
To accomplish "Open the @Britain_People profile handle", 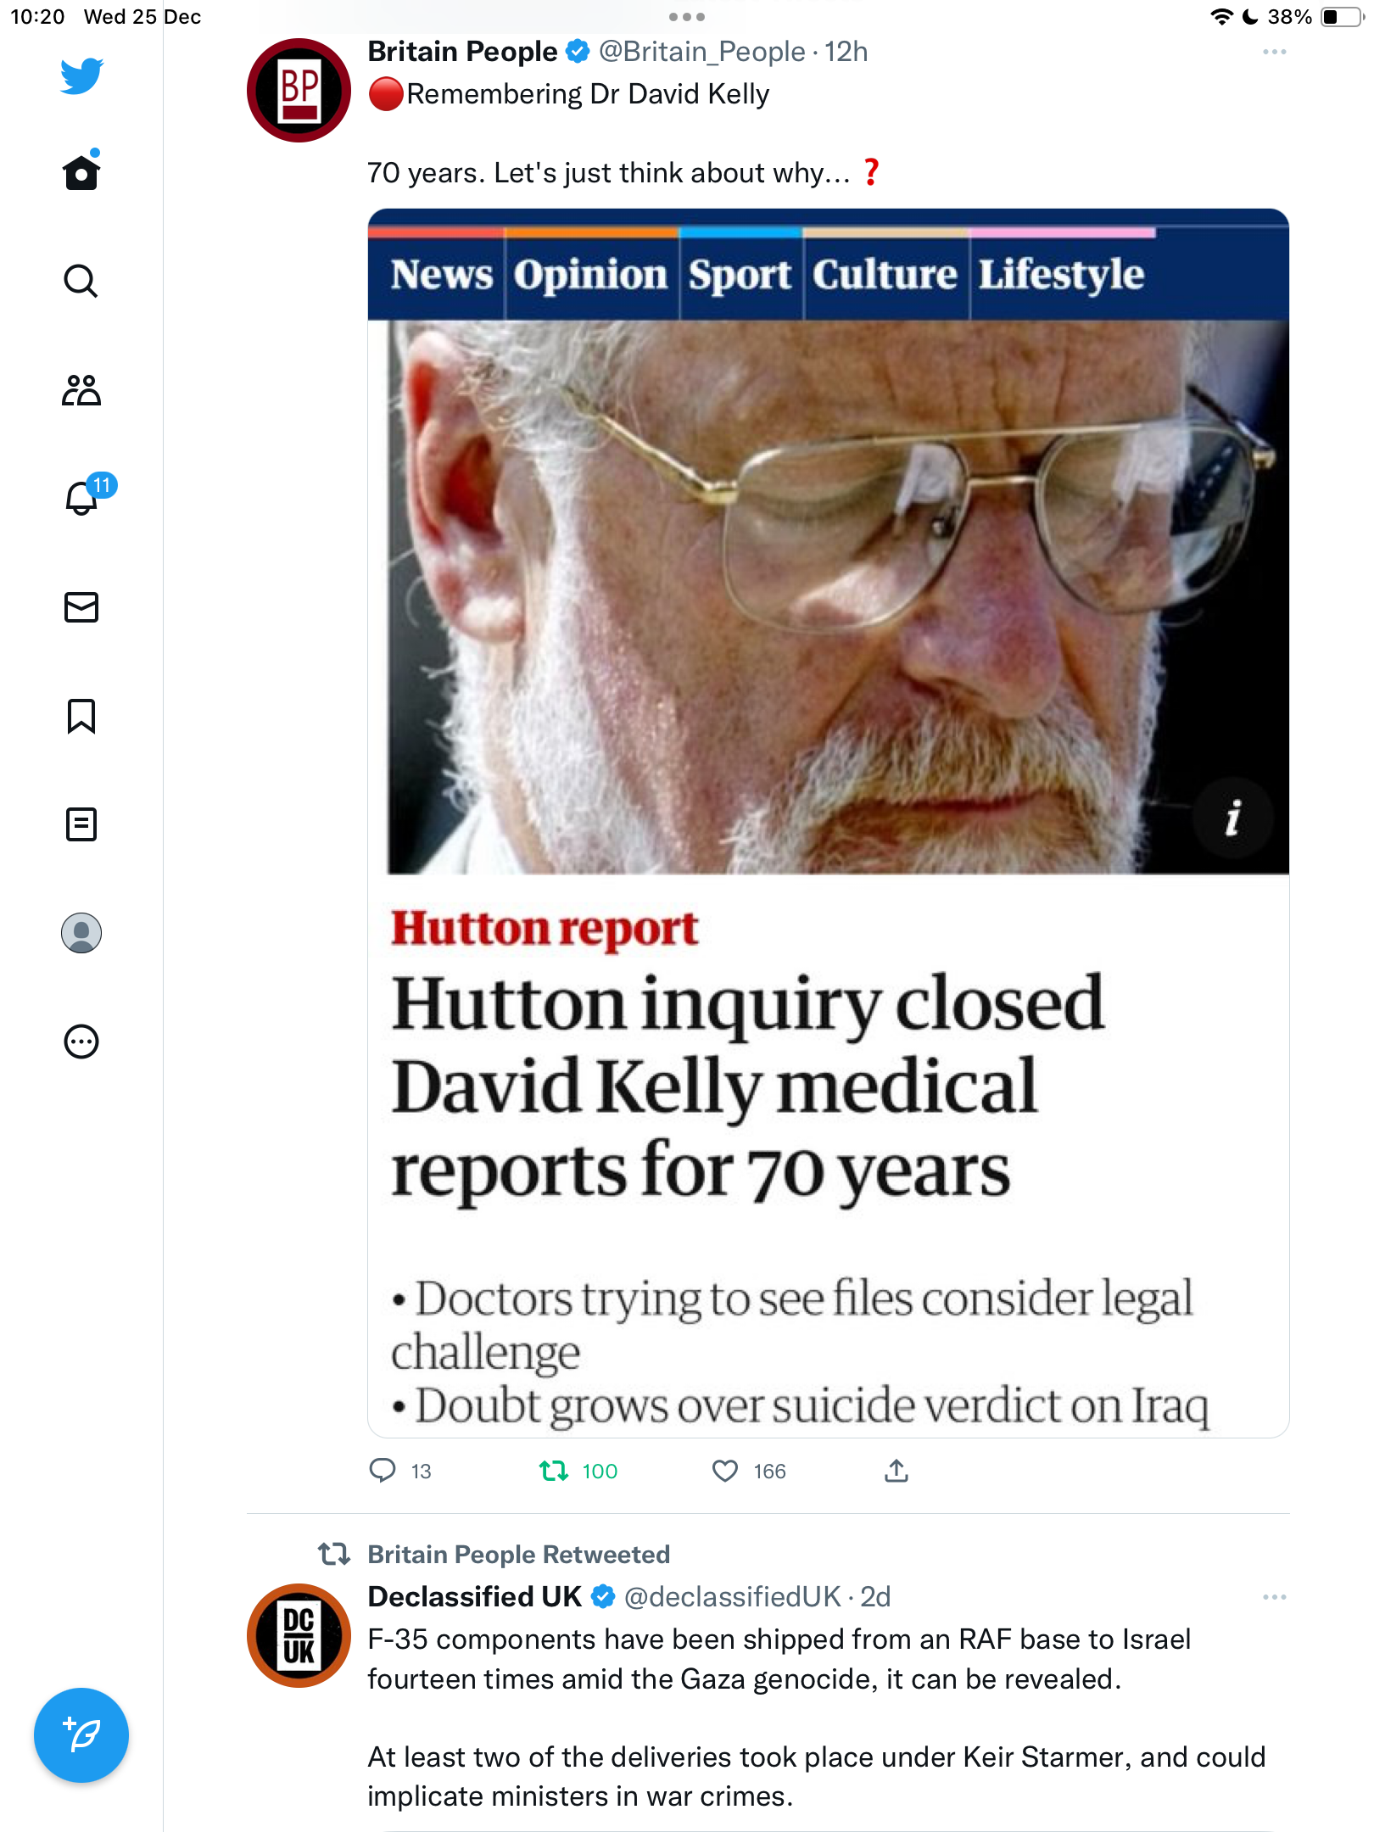I will (702, 52).
